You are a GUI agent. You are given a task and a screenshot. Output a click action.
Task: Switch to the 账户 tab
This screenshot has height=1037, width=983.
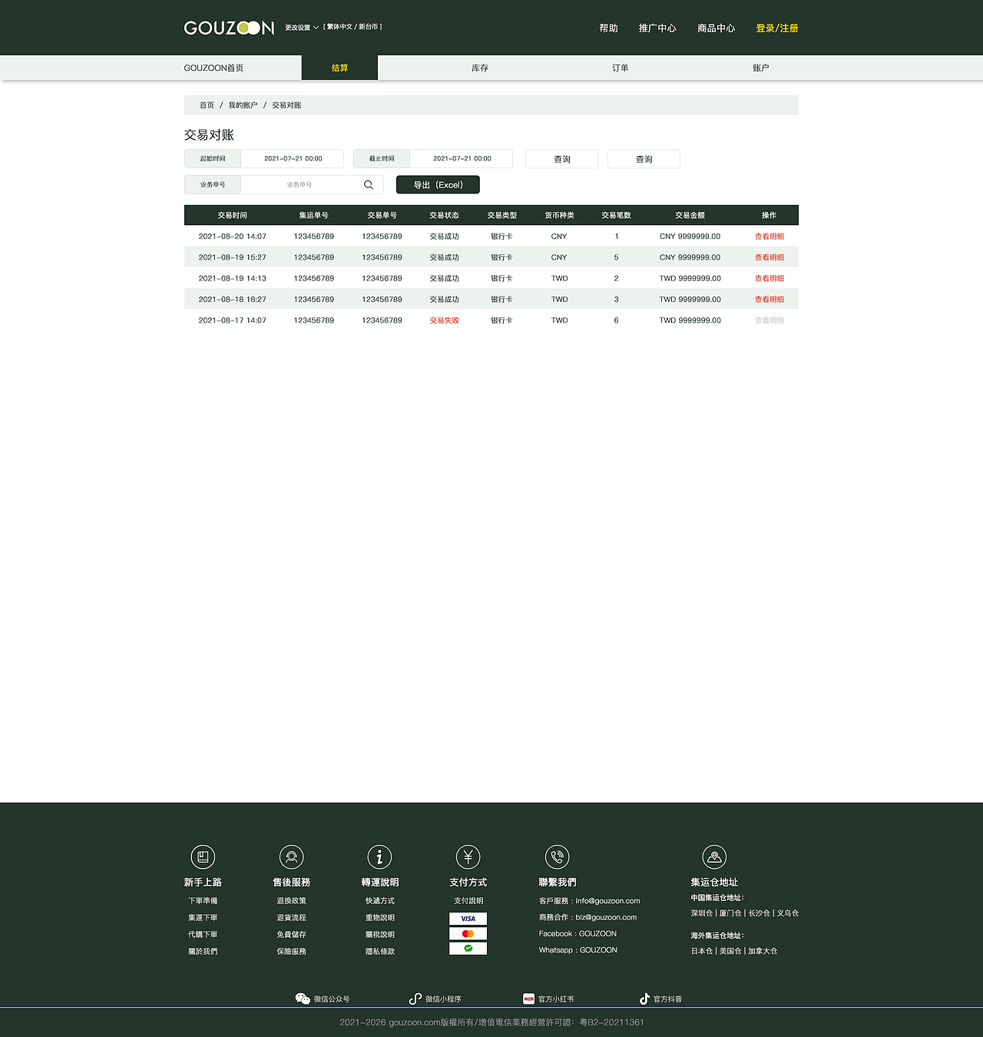(761, 68)
